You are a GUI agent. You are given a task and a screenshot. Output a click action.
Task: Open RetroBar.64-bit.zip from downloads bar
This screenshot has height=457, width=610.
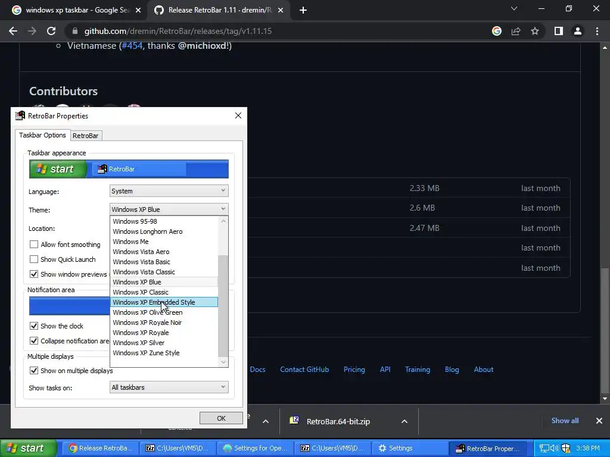click(x=338, y=421)
